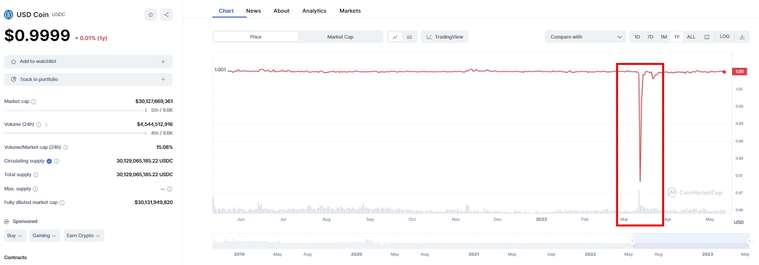759x265 pixels.
Task: Toggle LOG scale on chart
Action: point(725,37)
